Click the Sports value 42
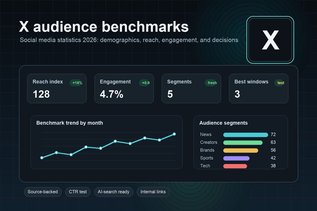Viewport: 317px width, 211px height. [x=273, y=158]
